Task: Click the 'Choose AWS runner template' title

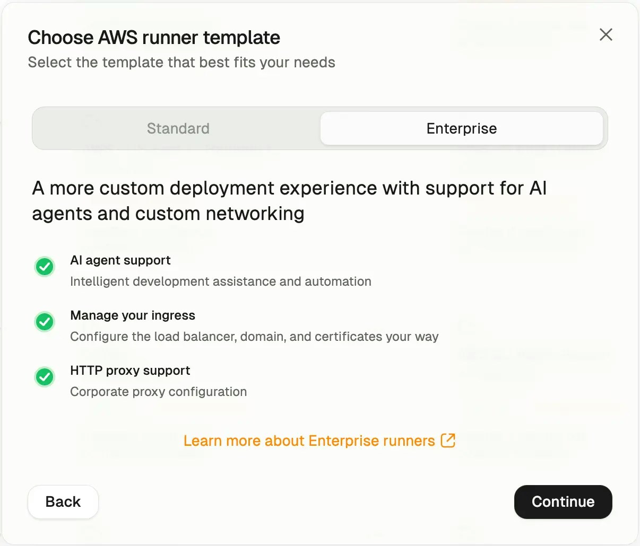Action: point(154,38)
